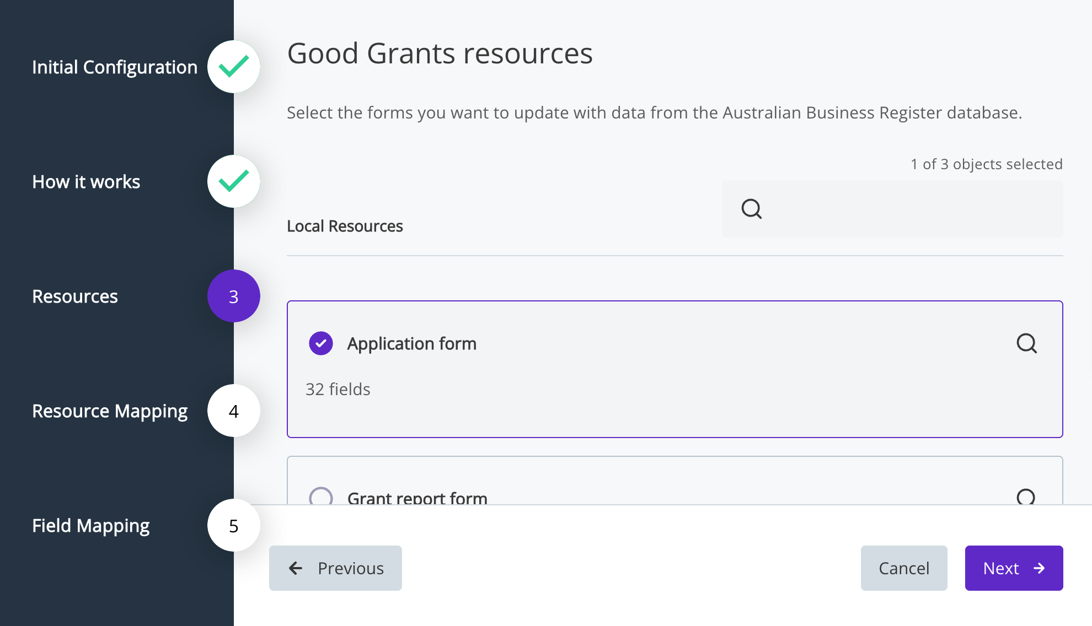Open the Initial Configuration step
Image resolution: width=1092 pixels, height=626 pixels.
(x=115, y=67)
